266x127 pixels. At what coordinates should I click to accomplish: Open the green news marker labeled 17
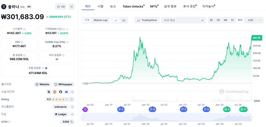coord(243,109)
